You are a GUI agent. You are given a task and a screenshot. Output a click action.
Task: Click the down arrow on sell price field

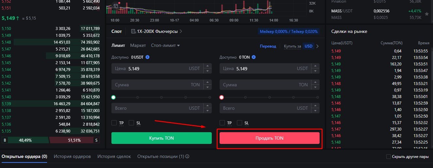point(315,71)
